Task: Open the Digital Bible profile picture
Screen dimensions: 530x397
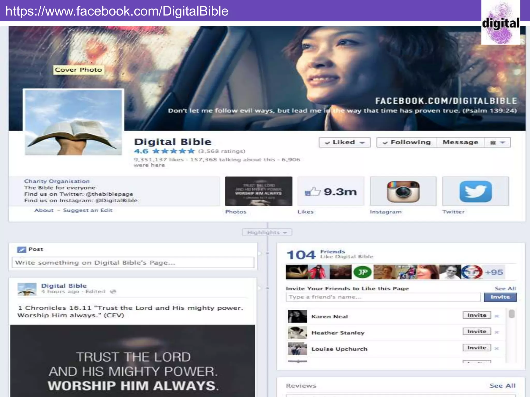Action: click(73, 123)
